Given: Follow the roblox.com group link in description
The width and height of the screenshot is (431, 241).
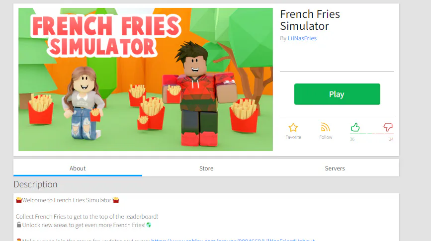Looking at the screenshot, I should point(233,240).
